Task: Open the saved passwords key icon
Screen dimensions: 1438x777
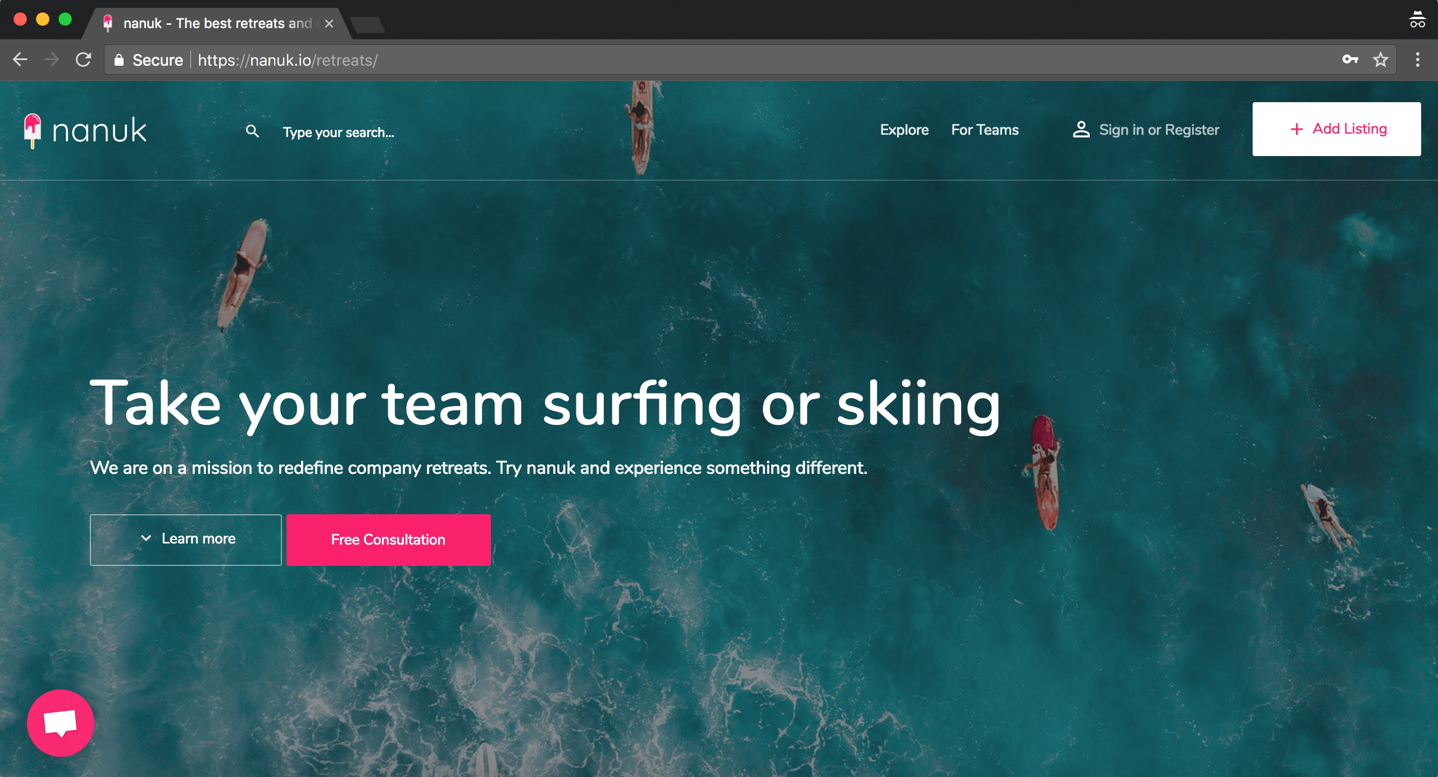Action: pos(1350,60)
